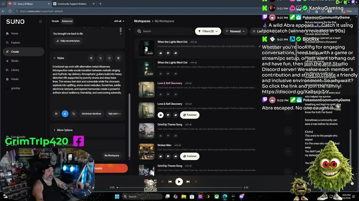Open the Newest sort dropdown
The image size is (359, 201).
(235, 31)
